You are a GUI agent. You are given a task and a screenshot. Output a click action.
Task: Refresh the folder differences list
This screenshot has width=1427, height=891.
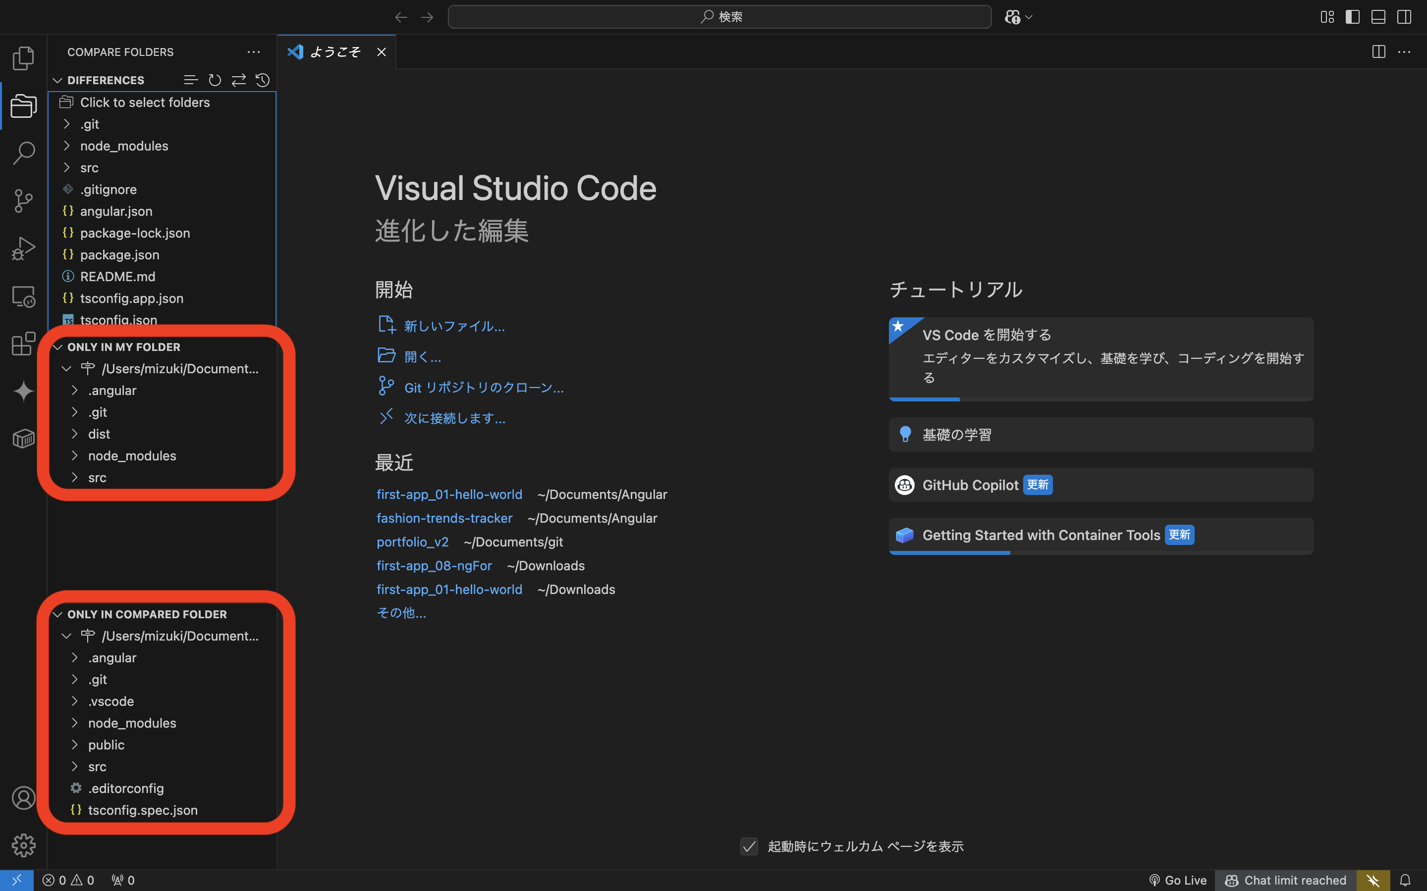pos(215,80)
